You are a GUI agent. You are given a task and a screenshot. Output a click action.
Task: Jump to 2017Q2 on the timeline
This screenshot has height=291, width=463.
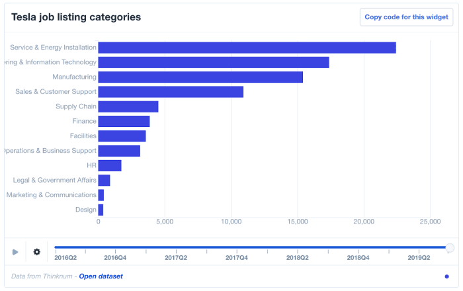tap(175, 257)
